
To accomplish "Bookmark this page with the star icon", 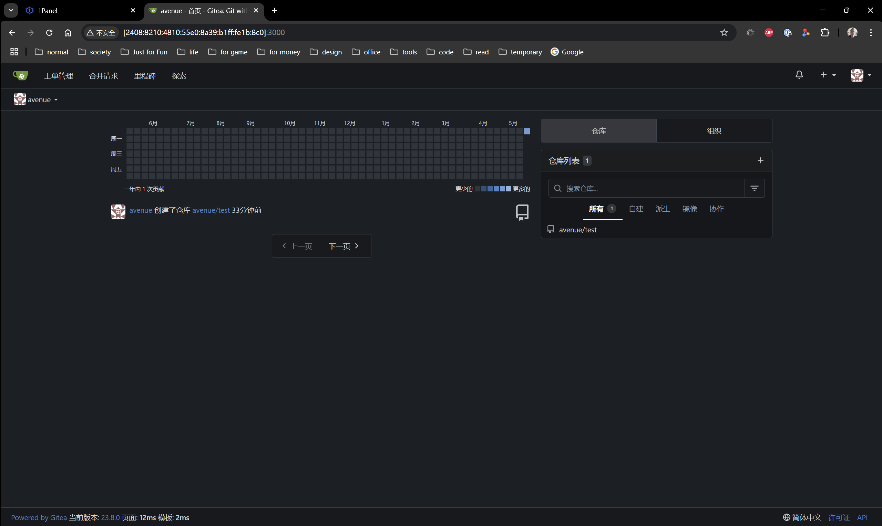I will (x=724, y=33).
